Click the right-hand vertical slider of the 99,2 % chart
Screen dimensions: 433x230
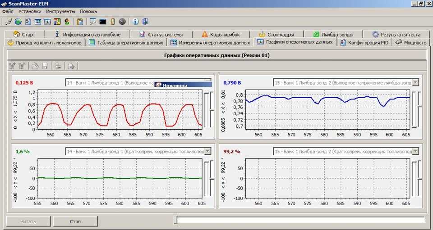(420, 179)
